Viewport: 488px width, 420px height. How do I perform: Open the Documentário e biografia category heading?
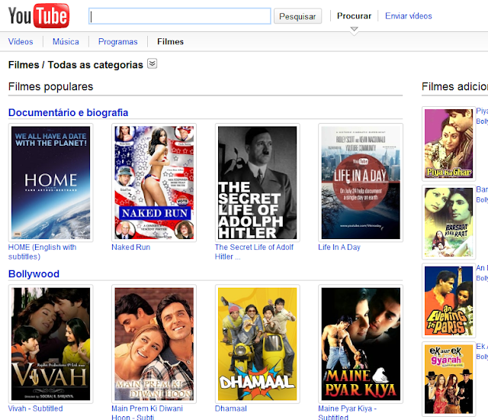click(x=68, y=112)
